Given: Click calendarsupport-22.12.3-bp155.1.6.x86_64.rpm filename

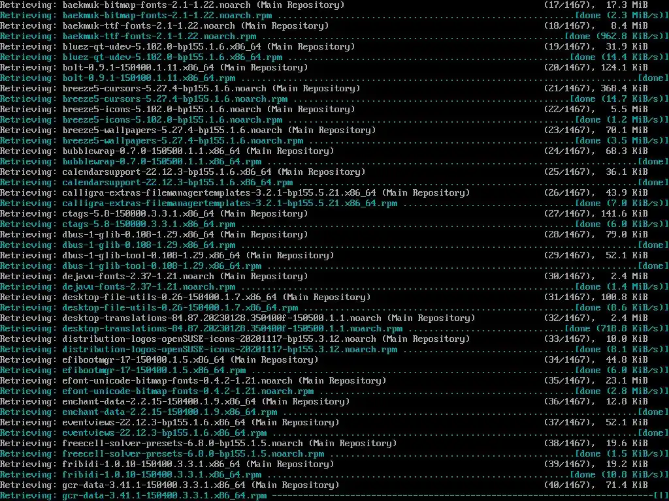Looking at the screenshot, I should (178, 183).
